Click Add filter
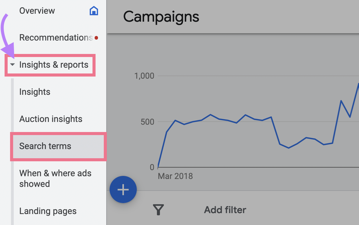This screenshot has width=359, height=225. click(225, 209)
